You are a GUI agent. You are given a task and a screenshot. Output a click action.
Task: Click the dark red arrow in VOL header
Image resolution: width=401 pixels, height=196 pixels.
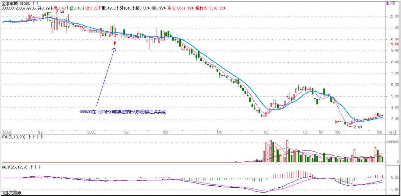(41, 137)
